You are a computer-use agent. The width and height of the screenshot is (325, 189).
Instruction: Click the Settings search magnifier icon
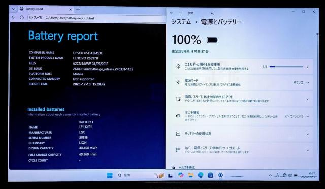[x=212, y=13]
